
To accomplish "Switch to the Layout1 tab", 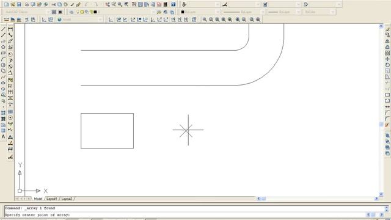I will pyautogui.click(x=52, y=199).
